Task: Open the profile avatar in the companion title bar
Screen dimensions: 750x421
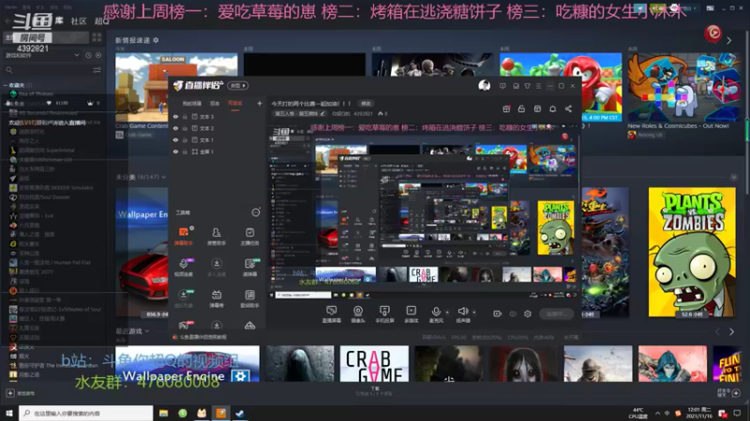Action: pos(484,85)
